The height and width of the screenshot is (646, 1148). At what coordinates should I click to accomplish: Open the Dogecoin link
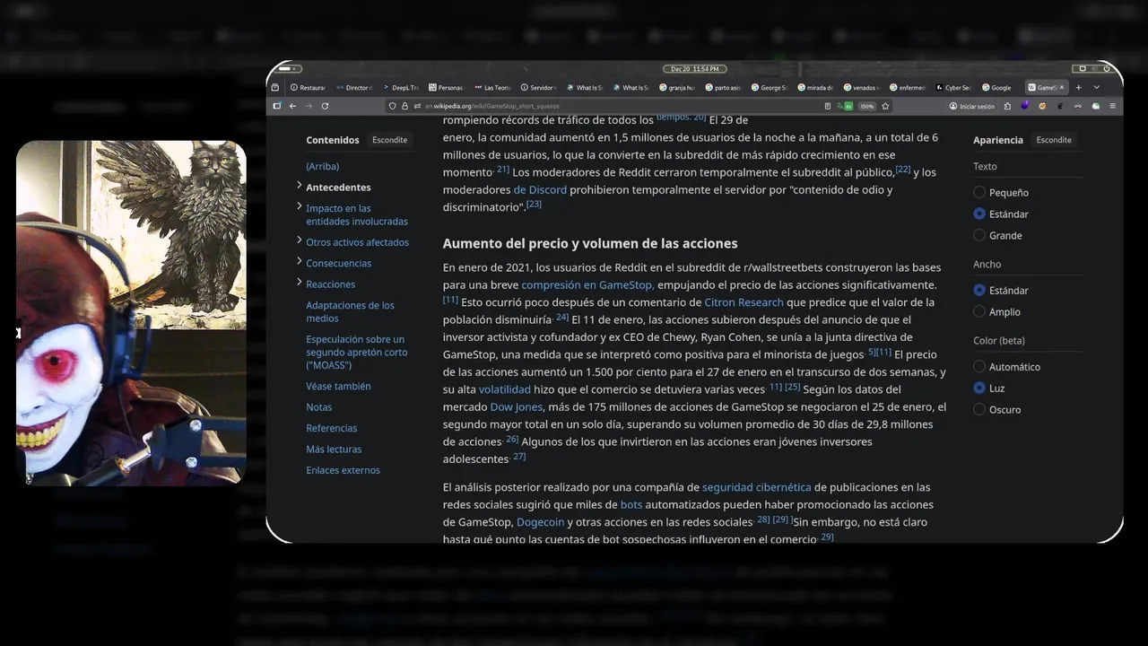pos(540,522)
